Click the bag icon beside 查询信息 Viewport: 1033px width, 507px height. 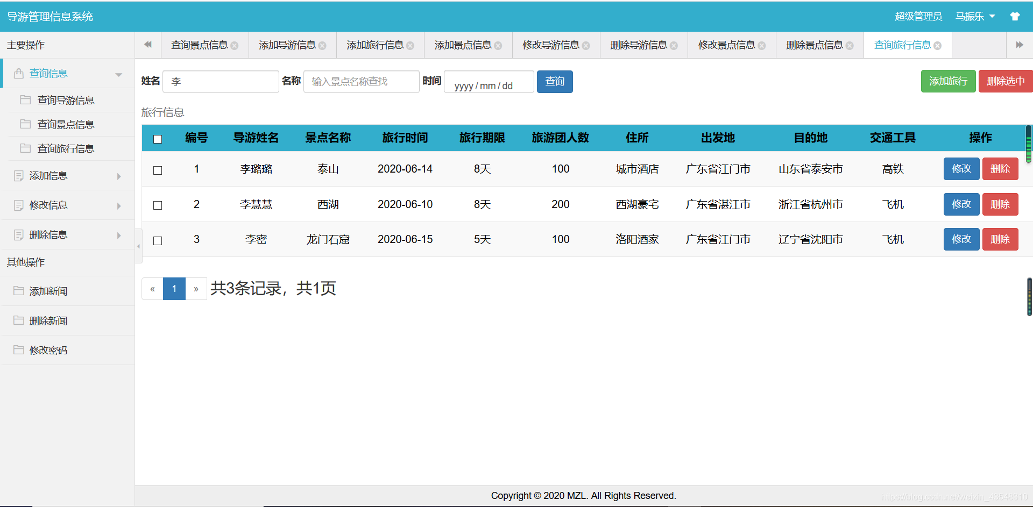[x=19, y=73]
